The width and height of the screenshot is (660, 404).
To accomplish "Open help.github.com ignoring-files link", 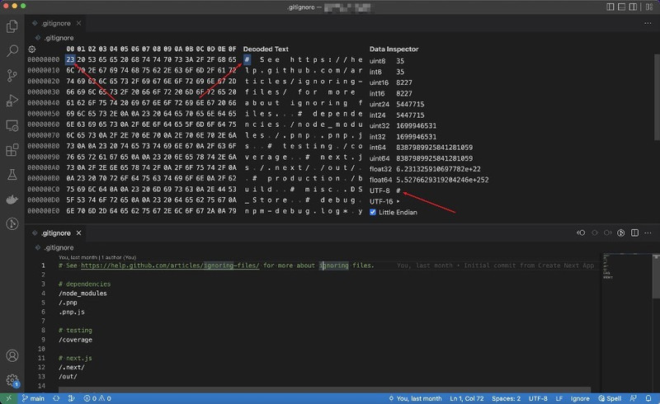I will click(170, 265).
